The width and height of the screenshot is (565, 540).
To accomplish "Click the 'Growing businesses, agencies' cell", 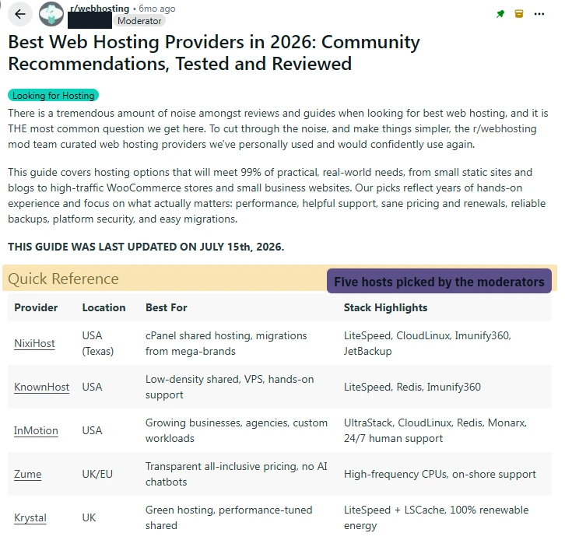I will (x=237, y=430).
